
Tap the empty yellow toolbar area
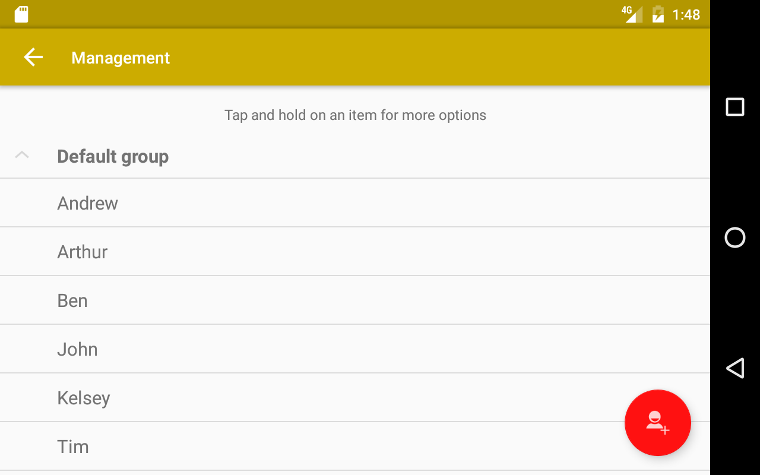416,58
